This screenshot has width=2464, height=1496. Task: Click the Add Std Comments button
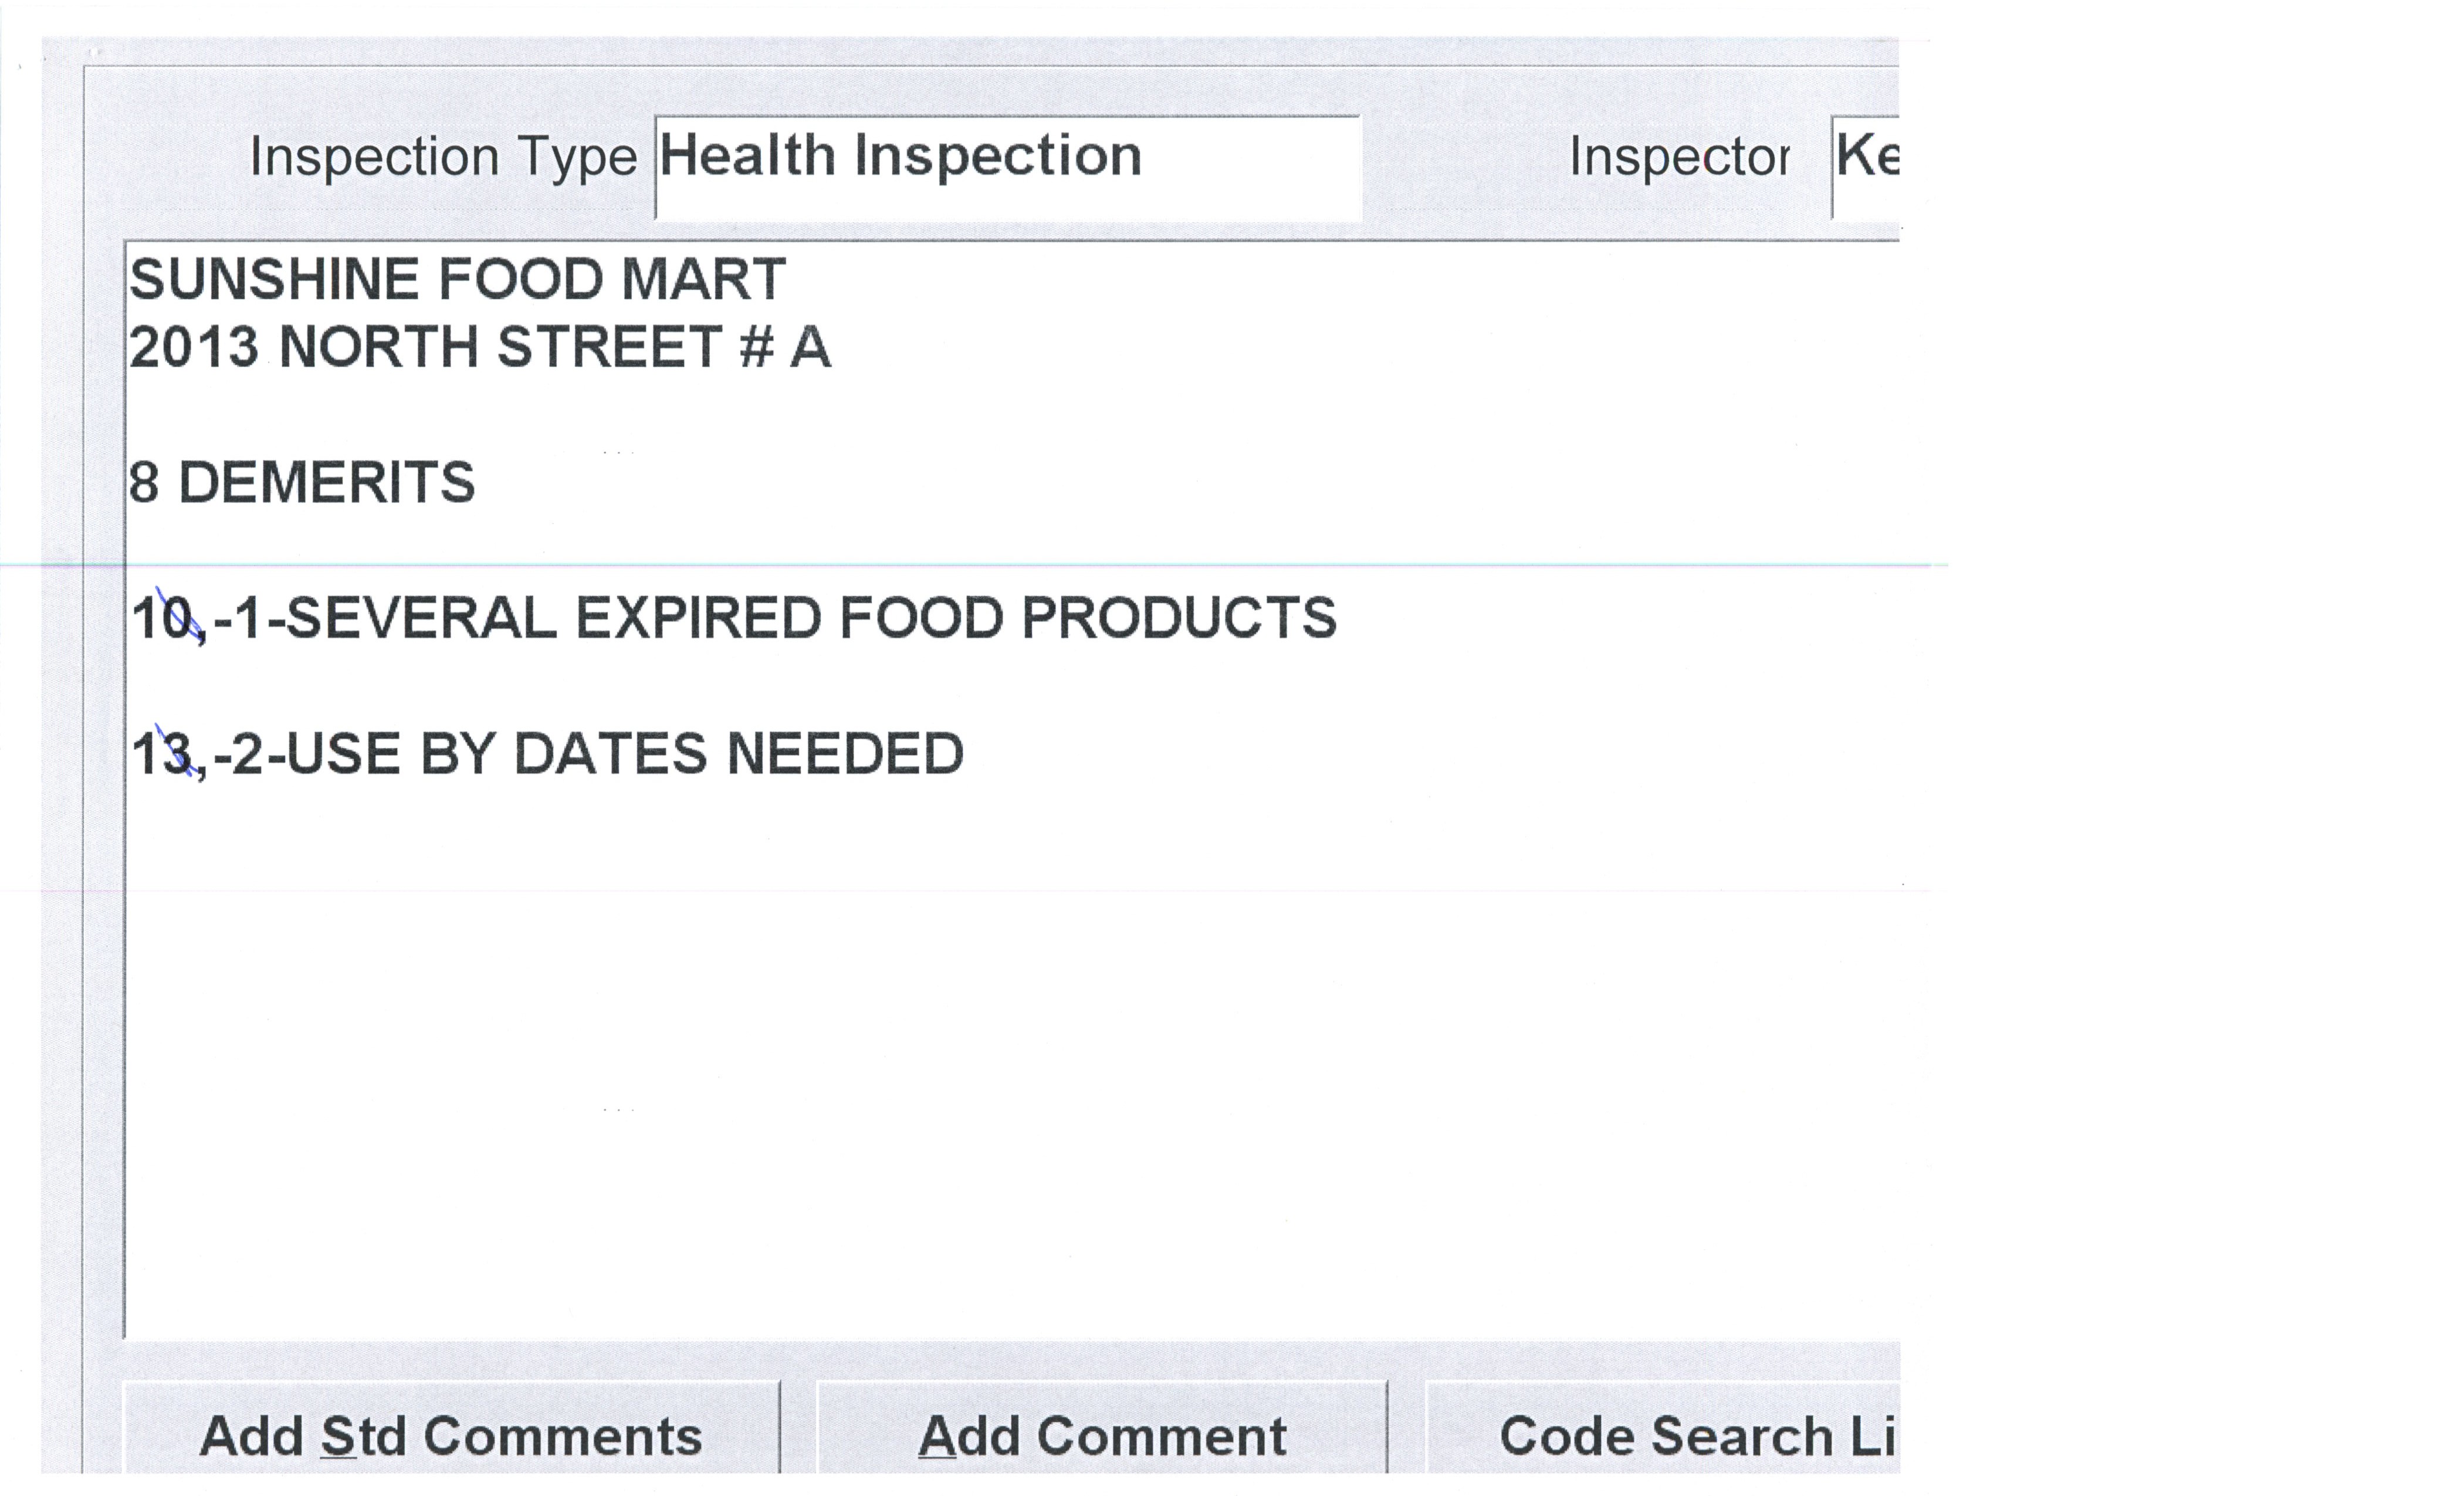pyautogui.click(x=450, y=1436)
